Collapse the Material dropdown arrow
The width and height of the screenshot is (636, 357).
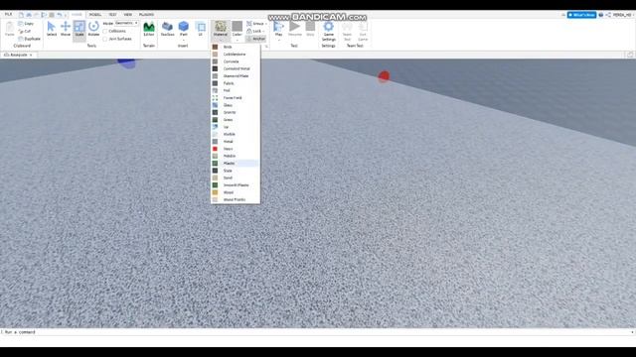pos(221,40)
